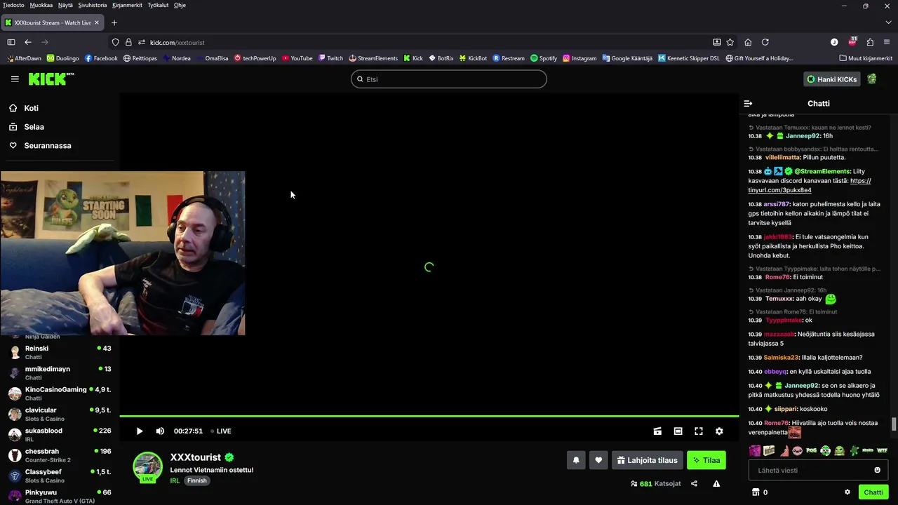Click the chat scrollbar thumb

894,424
